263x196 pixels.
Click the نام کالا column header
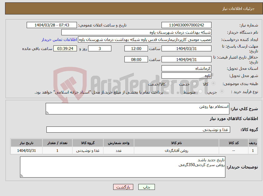click(x=176, y=143)
